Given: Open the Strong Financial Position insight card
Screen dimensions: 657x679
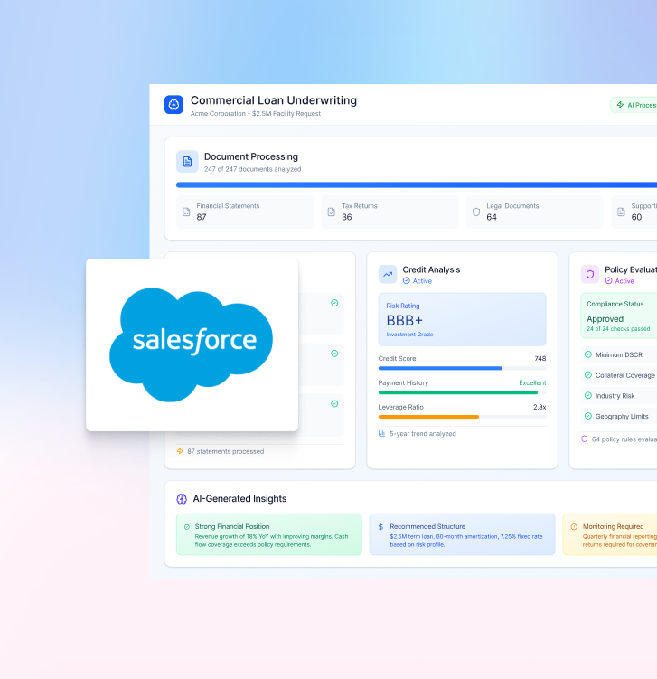Looking at the screenshot, I should (x=268, y=534).
